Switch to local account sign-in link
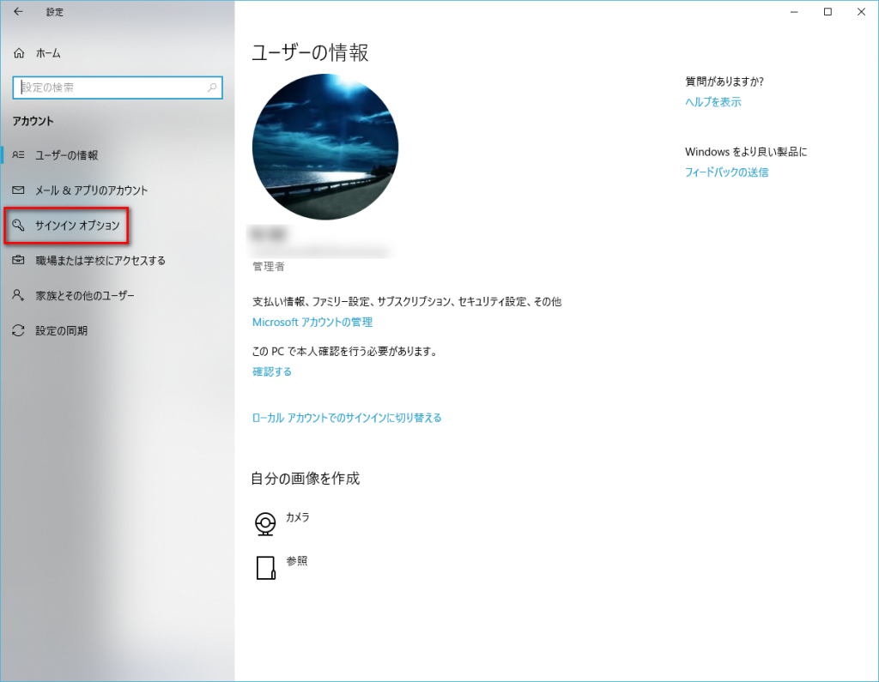The image size is (879, 682). (346, 418)
